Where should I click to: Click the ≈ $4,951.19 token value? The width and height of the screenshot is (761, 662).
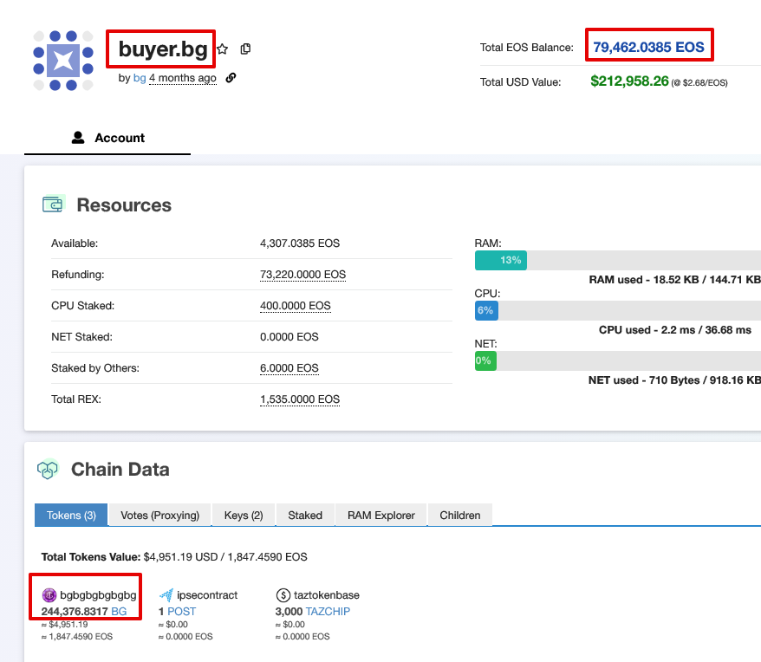(64, 624)
